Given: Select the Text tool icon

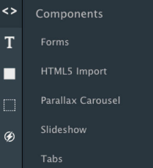Looking at the screenshot, I should tap(9, 42).
